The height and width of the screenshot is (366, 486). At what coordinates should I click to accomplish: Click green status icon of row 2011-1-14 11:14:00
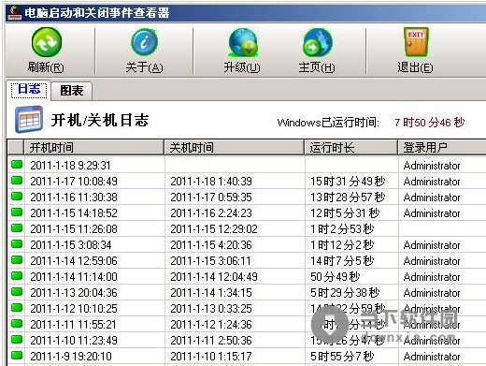[x=17, y=276]
